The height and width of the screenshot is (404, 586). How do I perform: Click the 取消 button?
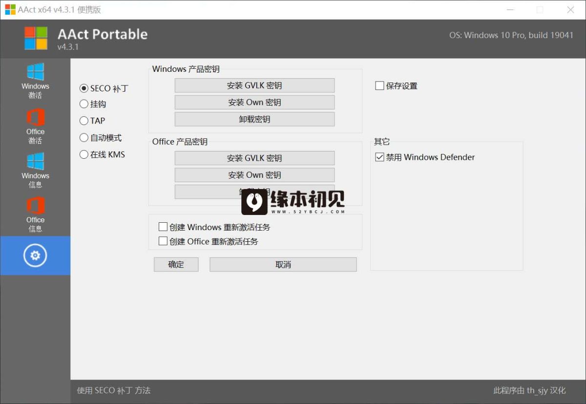(283, 264)
